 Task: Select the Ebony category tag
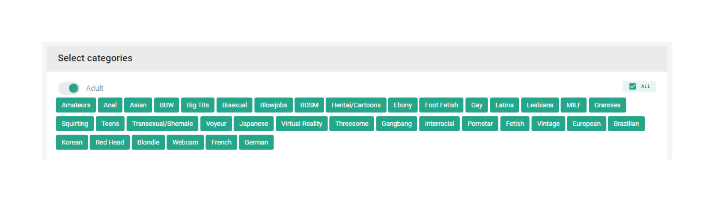(402, 105)
